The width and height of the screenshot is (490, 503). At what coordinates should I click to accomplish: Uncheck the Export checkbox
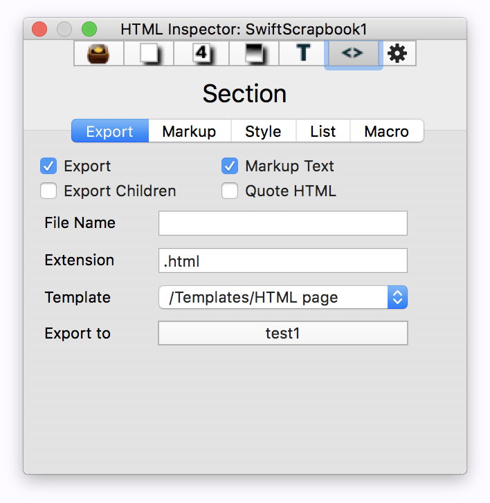coord(48,166)
